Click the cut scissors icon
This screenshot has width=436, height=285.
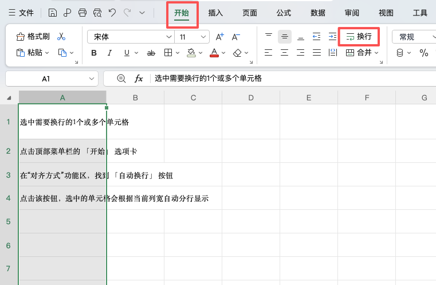pos(61,37)
